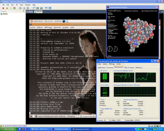Open the File menu in VMware Workstation
This screenshot has height=131, width=164.
[3, 5]
